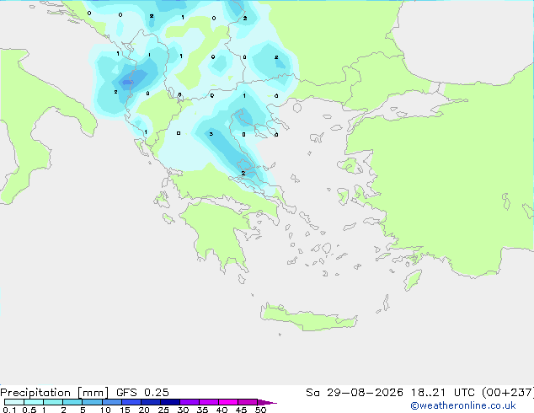Open the weatheronline.co.uk link
The width and height of the screenshot is (534, 413).
pos(463,405)
